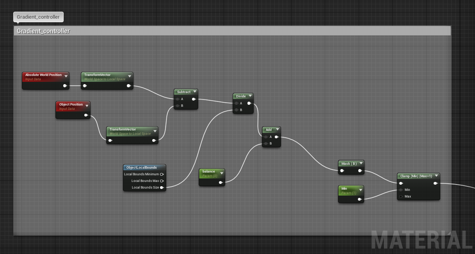Screen dimensions: 475x254
Task: Click the Local Bounds Minimum output pin
Action: click(x=162, y=174)
